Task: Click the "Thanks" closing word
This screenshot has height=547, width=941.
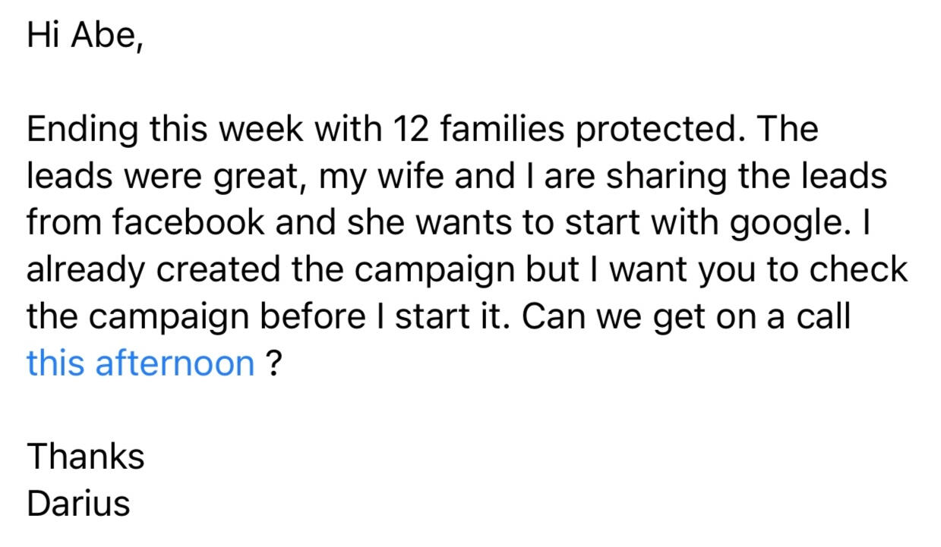Action: 86,457
